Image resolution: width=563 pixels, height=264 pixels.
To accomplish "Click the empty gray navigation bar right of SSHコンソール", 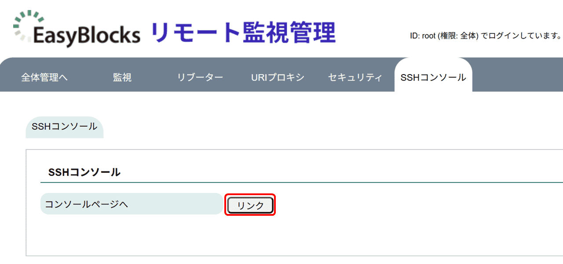I will click(x=518, y=75).
